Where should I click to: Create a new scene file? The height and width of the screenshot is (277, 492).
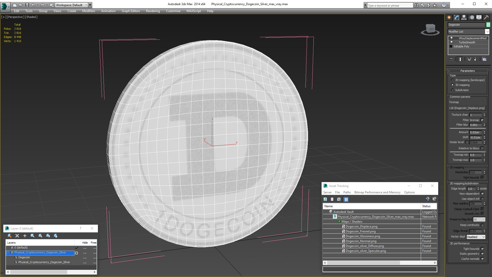[x=15, y=5]
